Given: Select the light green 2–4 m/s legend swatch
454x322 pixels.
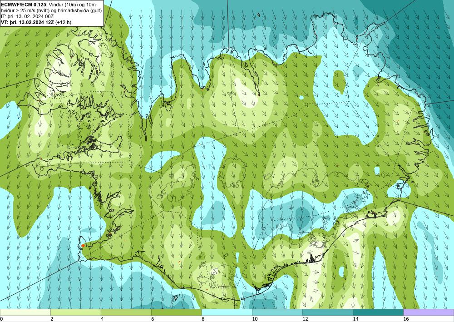Looking at the screenshot, I should (75, 312).
